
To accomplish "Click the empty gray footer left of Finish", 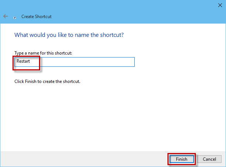I will (x=81, y=159).
